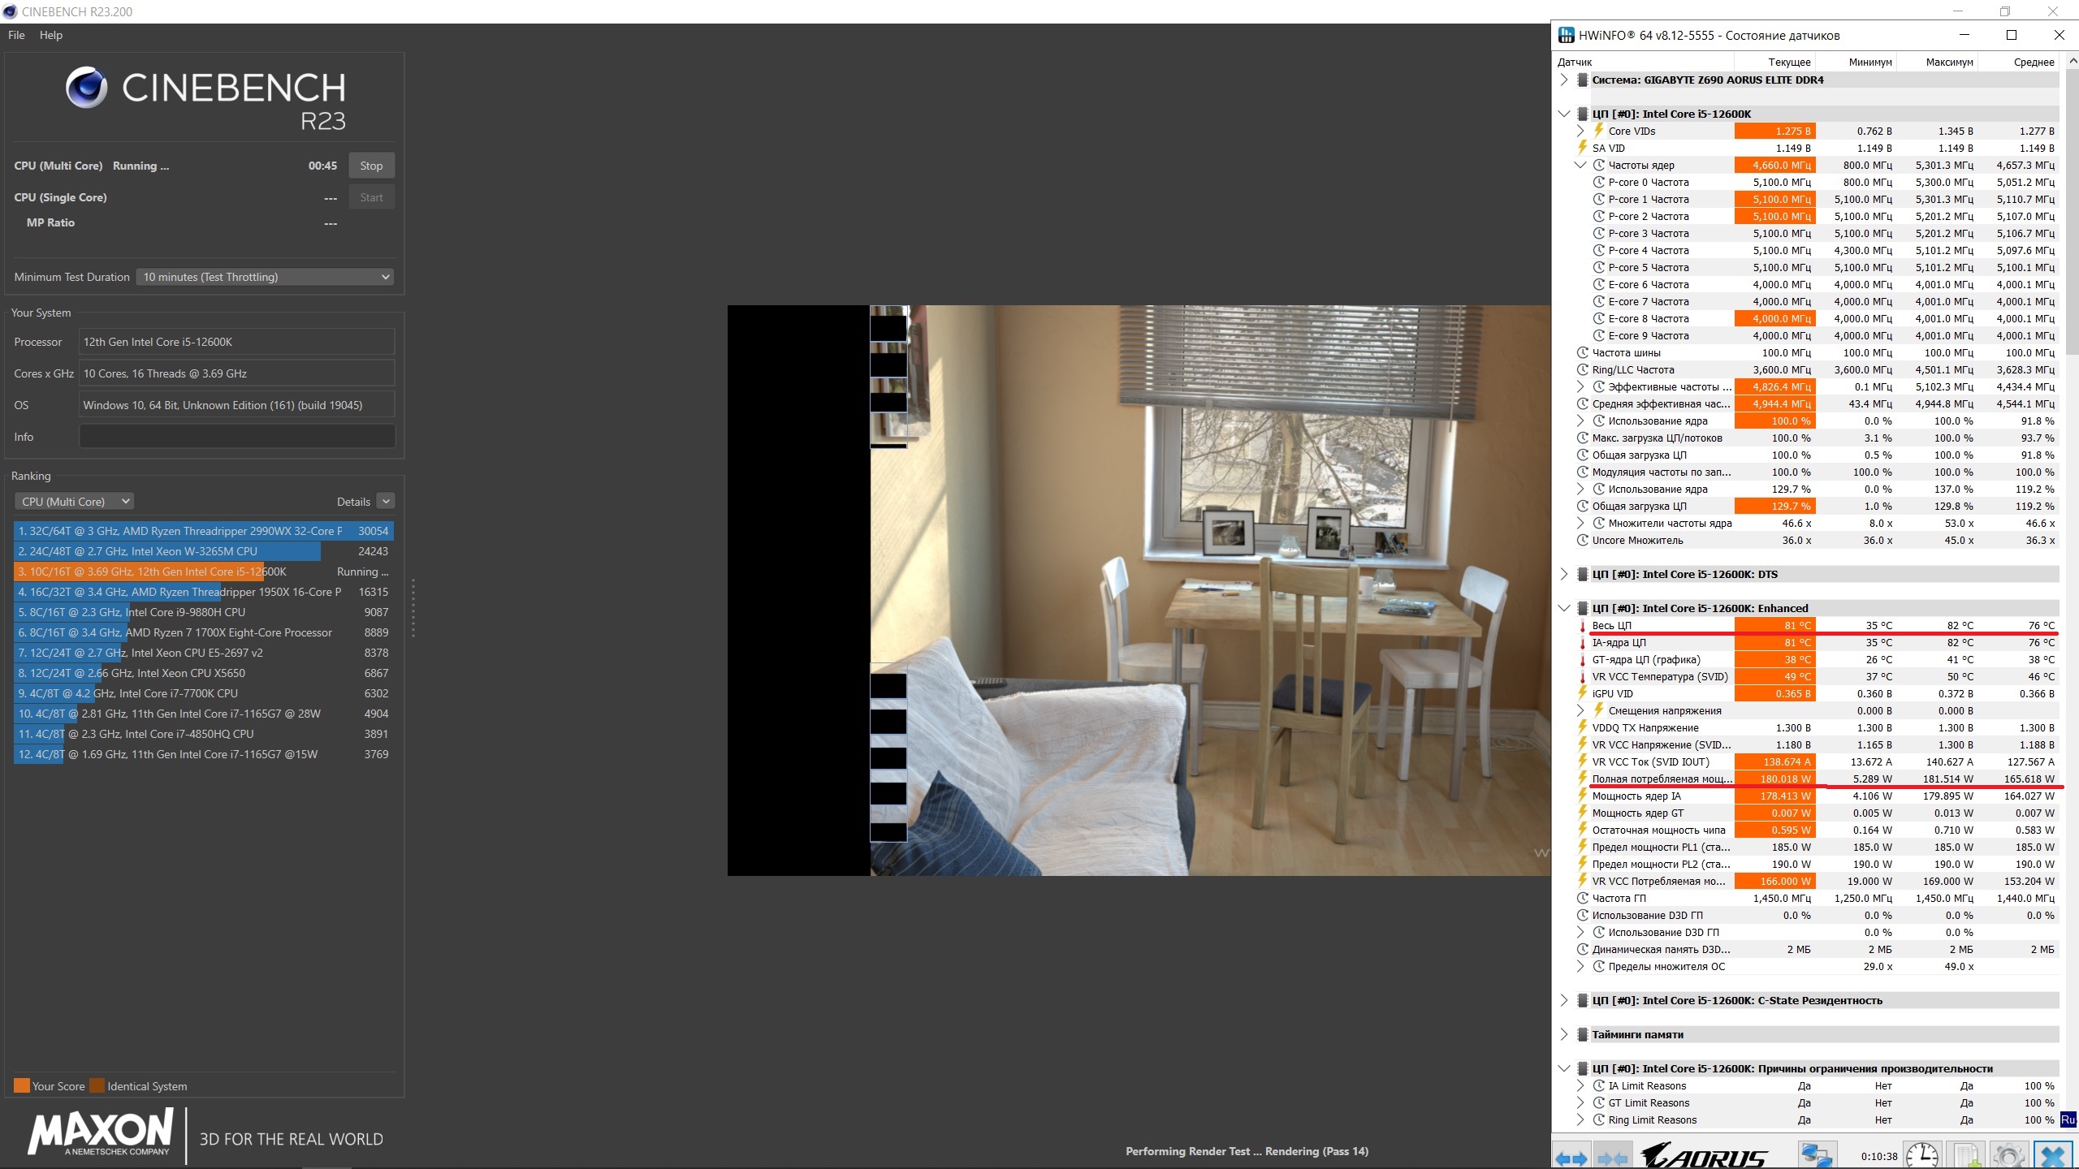Click the lightning icon beside SA VID

(1582, 148)
